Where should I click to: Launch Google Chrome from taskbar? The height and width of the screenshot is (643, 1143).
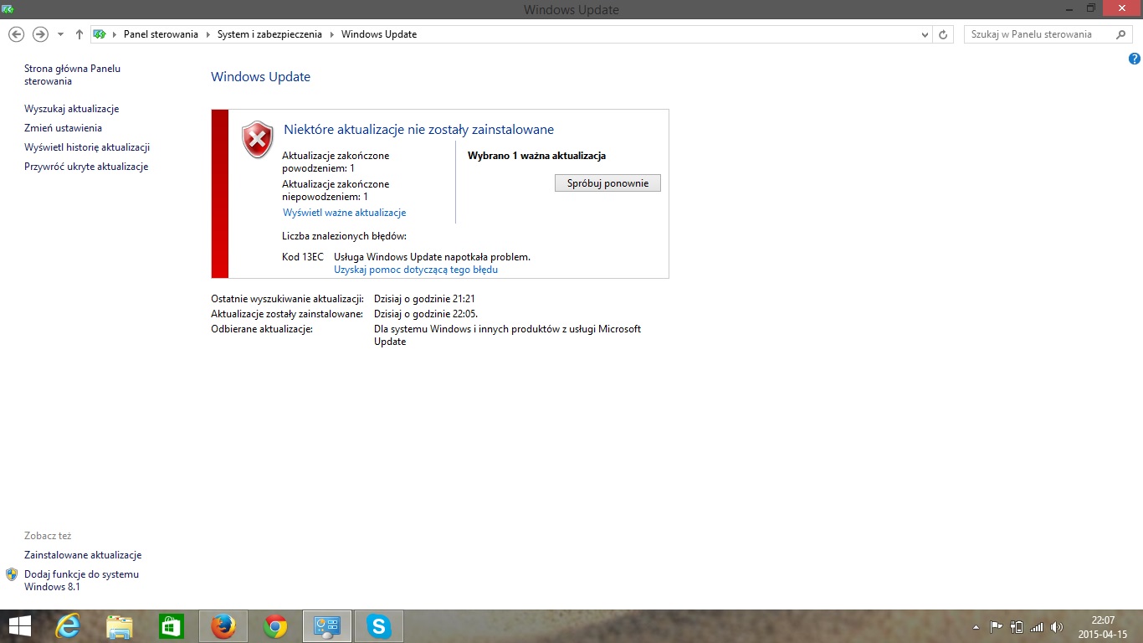[x=275, y=626]
